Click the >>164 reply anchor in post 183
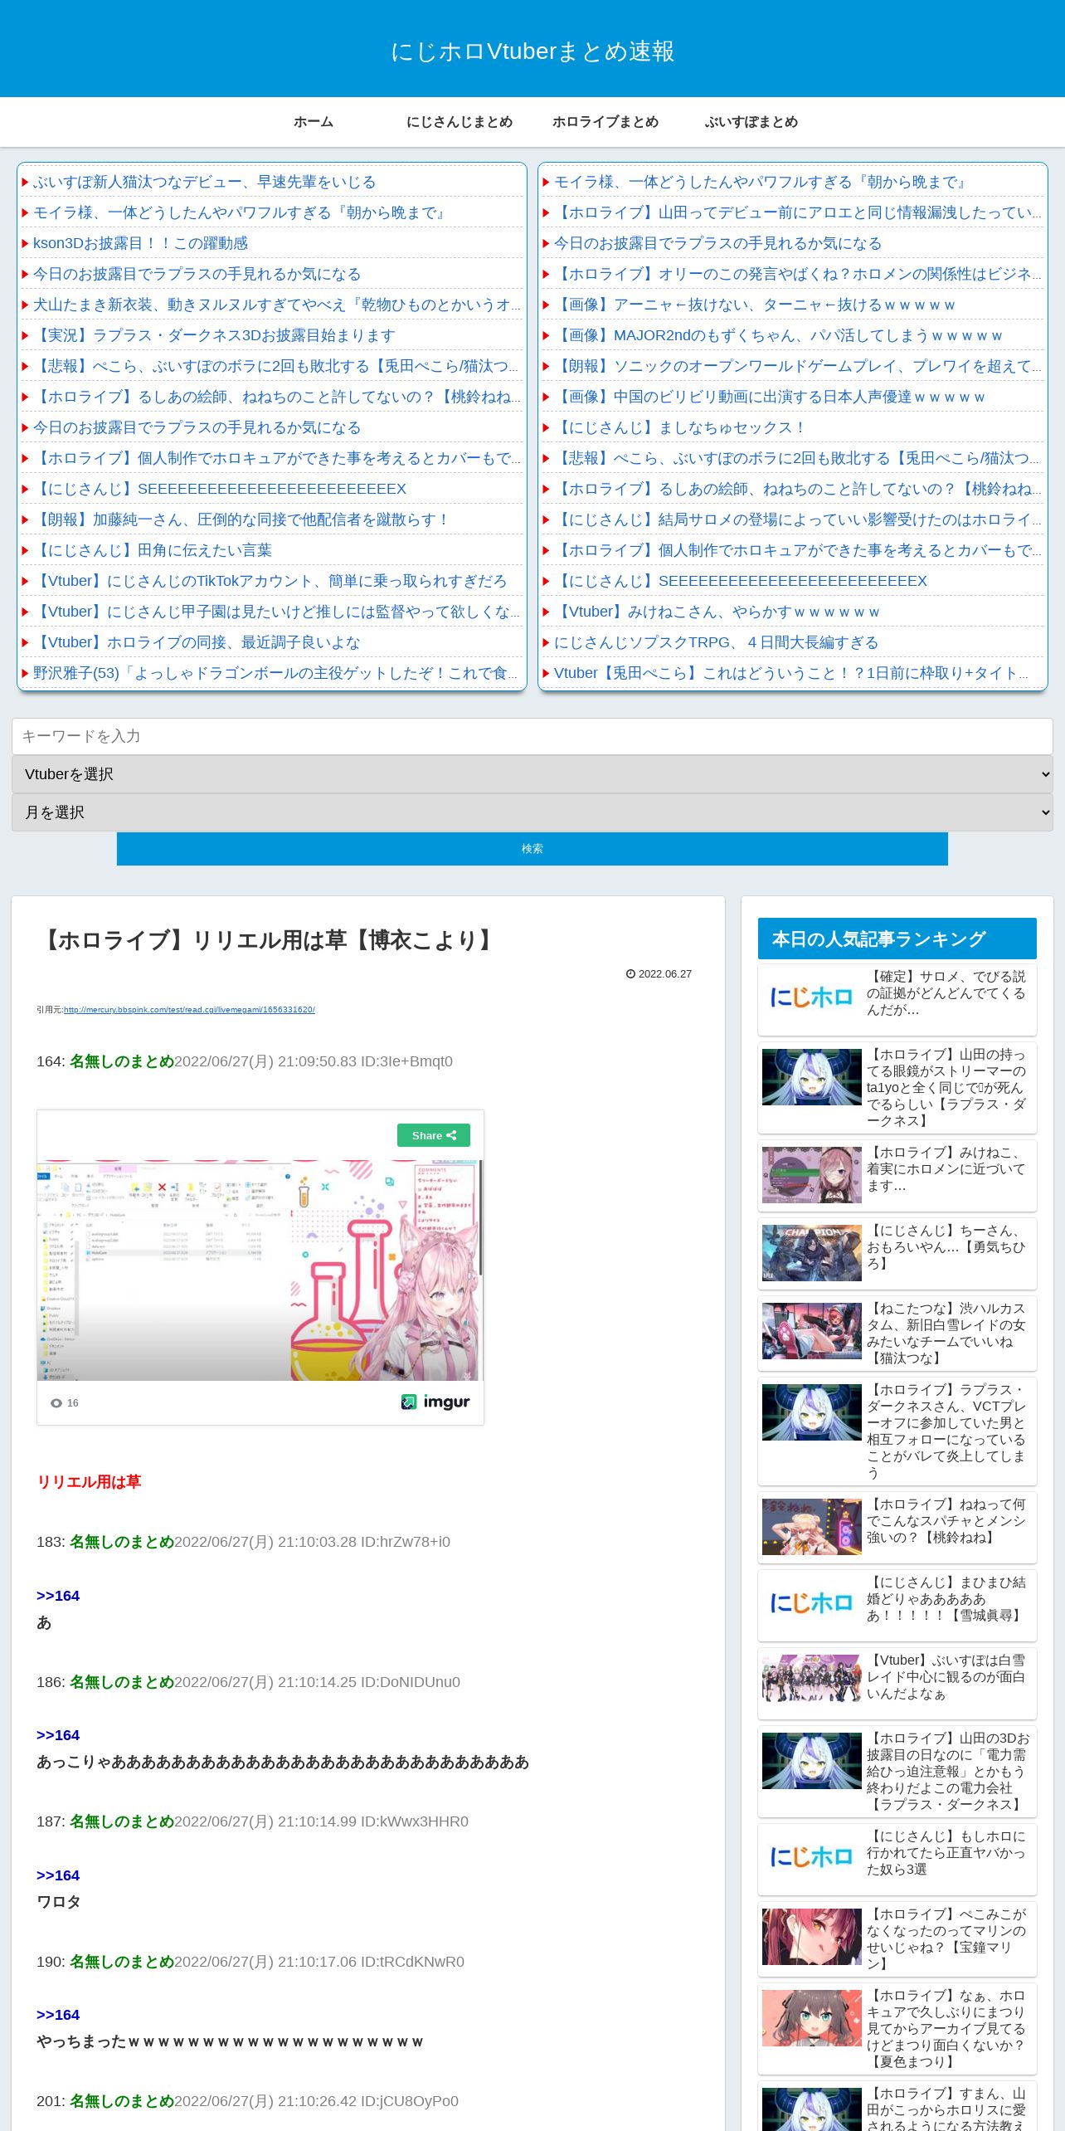This screenshot has height=2131, width=1065. click(x=58, y=1596)
